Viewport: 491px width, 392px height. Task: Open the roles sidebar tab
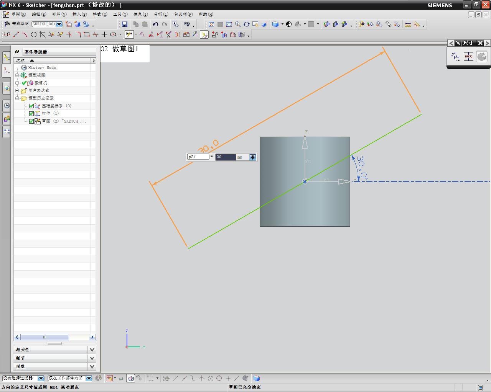(x=7, y=119)
